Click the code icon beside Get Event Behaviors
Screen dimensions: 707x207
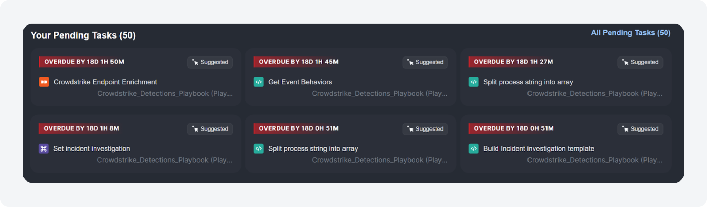259,82
